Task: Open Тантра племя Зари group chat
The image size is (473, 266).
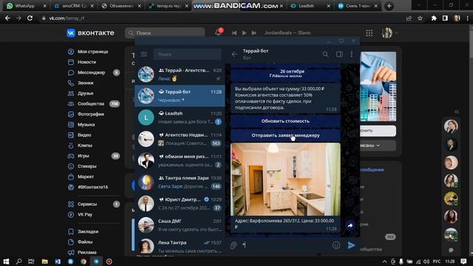Action: [x=180, y=182]
